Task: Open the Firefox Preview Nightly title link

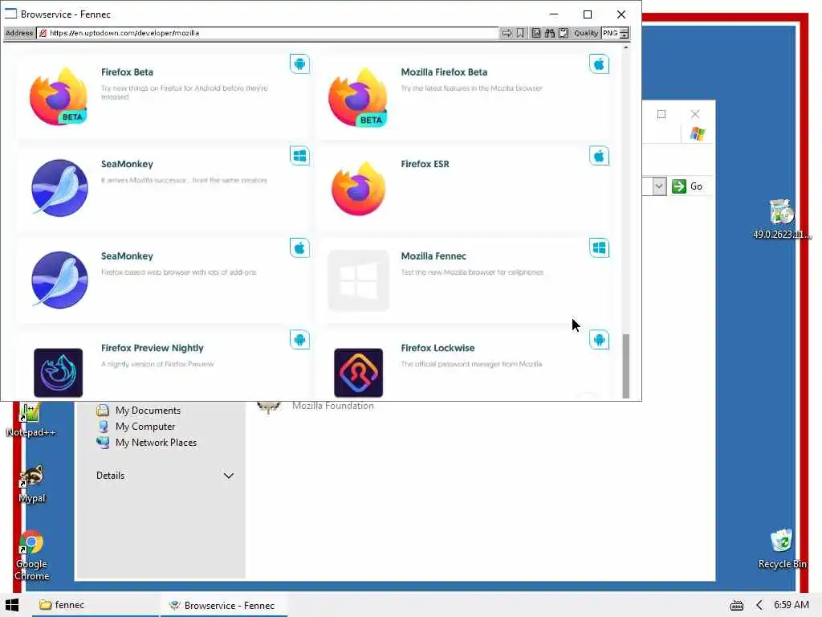Action: click(152, 348)
